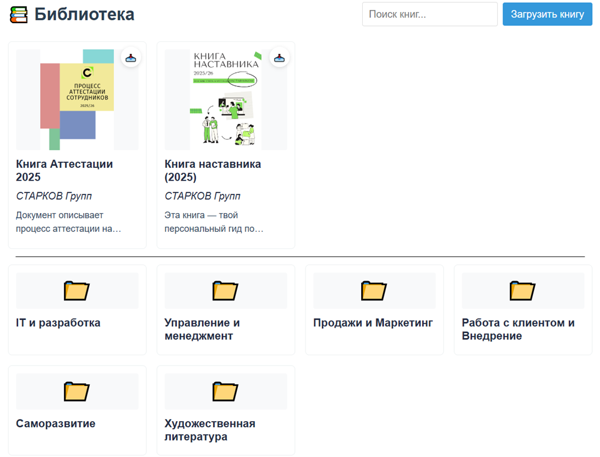Select the IT и разработка category label
This screenshot has width=600, height=457.
coord(58,323)
